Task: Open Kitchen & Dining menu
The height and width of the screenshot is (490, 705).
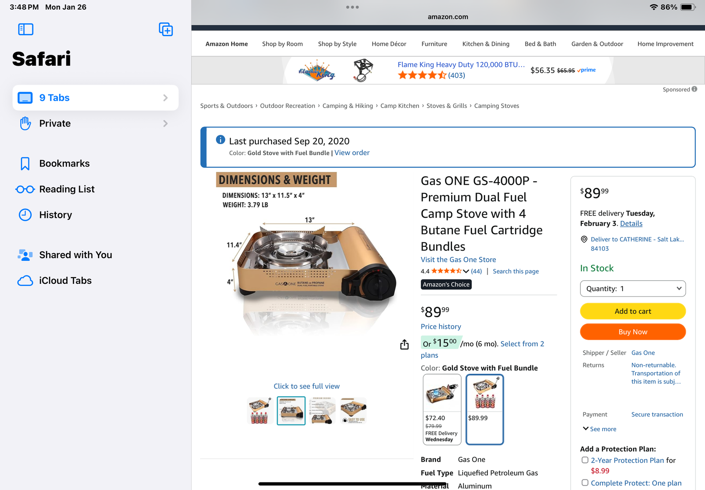Action: coord(486,44)
